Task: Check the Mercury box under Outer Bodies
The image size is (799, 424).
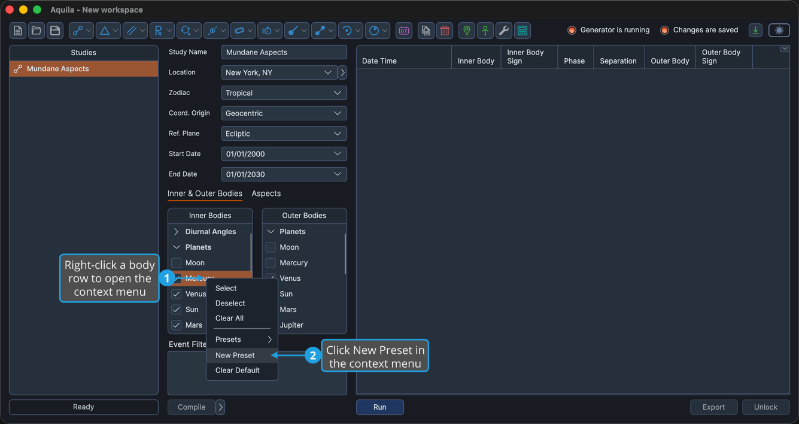Action: pyautogui.click(x=271, y=263)
